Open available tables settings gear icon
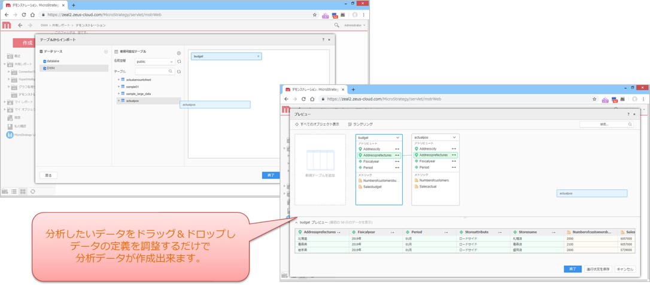Screen dimensions: 650x285 [x=179, y=53]
